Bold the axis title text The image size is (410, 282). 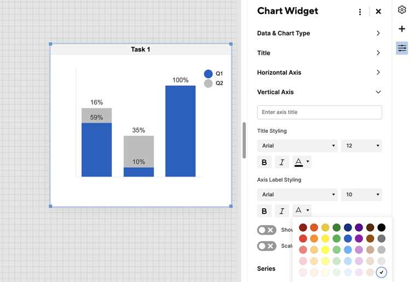click(264, 162)
